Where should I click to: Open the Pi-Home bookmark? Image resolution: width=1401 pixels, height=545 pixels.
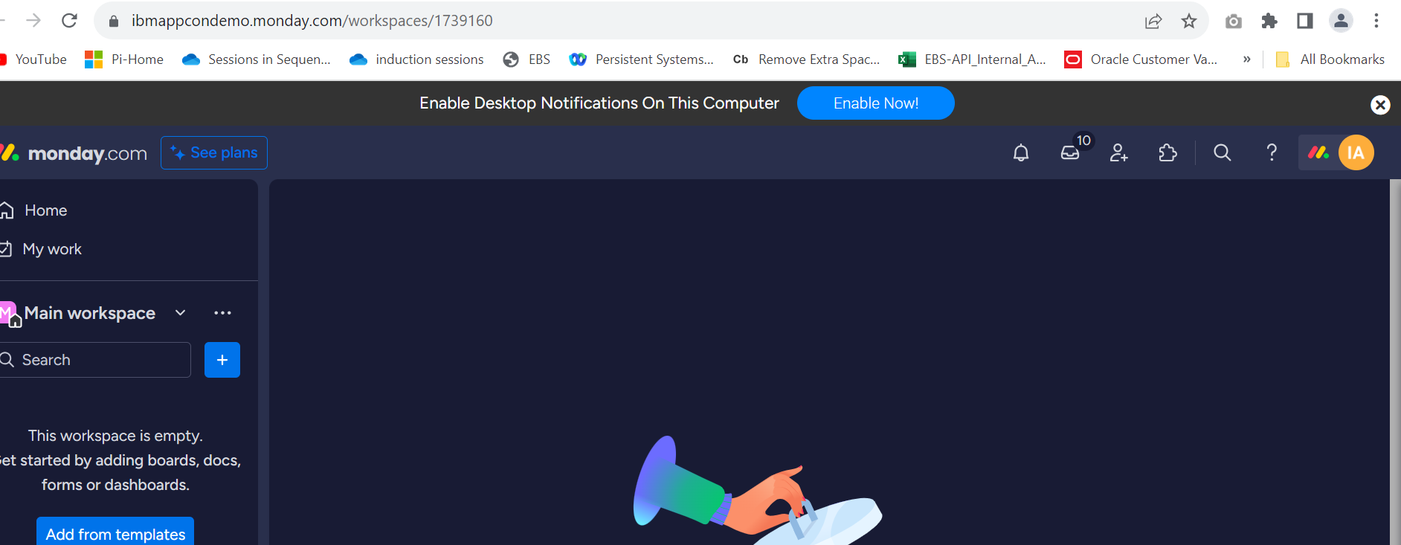pyautogui.click(x=125, y=59)
